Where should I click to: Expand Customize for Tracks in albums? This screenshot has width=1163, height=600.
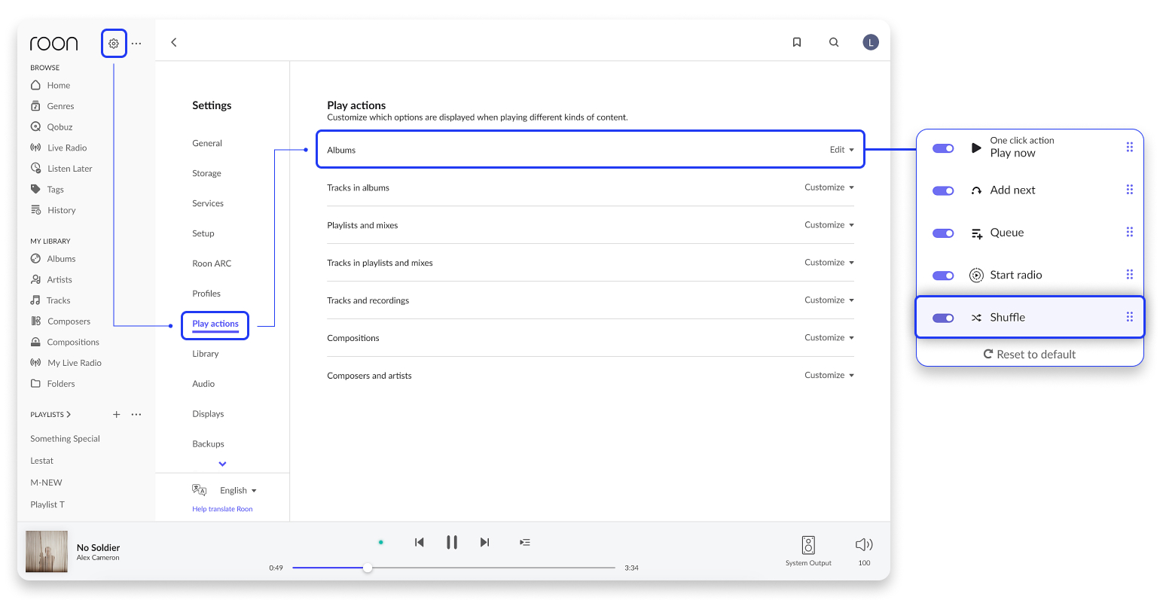point(829,187)
